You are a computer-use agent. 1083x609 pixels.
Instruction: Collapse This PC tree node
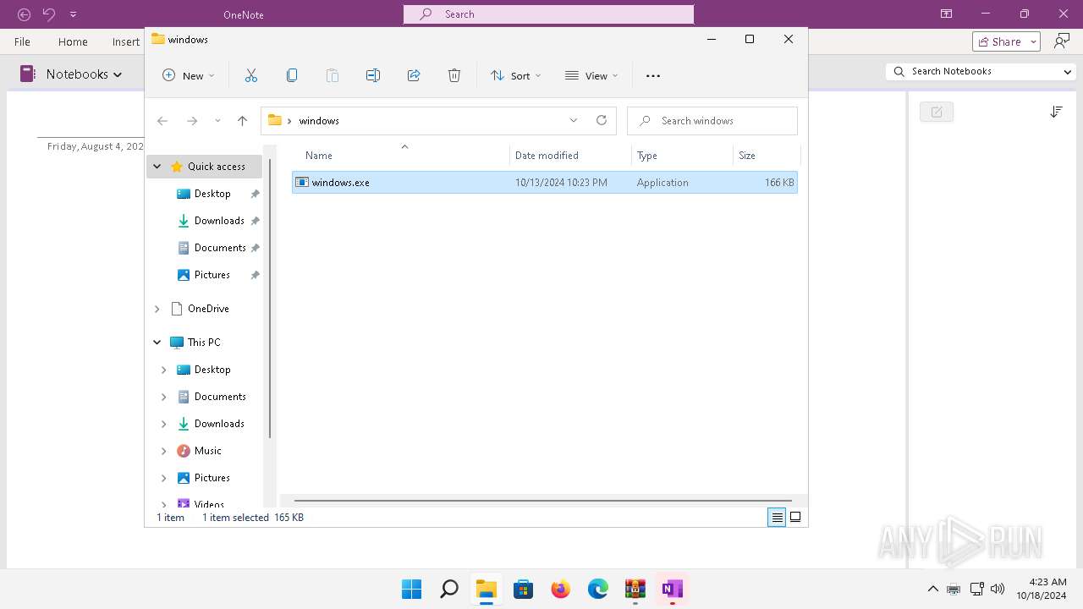coord(157,343)
